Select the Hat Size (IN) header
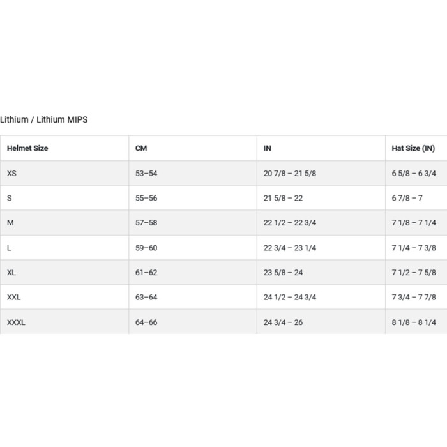The width and height of the screenshot is (447, 447). (413, 148)
